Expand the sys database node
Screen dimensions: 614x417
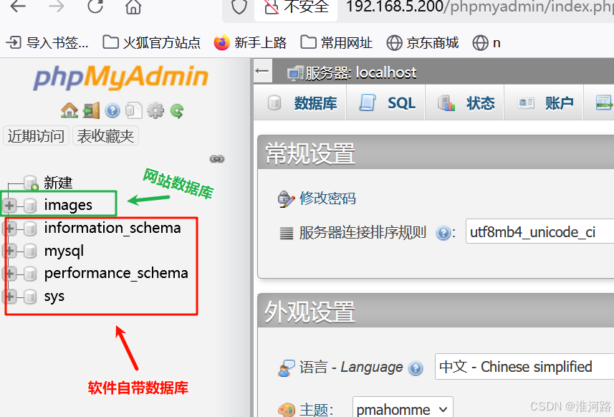pyautogui.click(x=10, y=297)
